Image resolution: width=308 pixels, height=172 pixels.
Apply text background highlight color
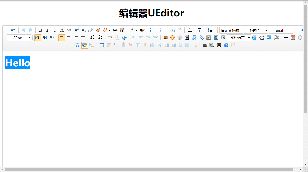(x=142, y=30)
